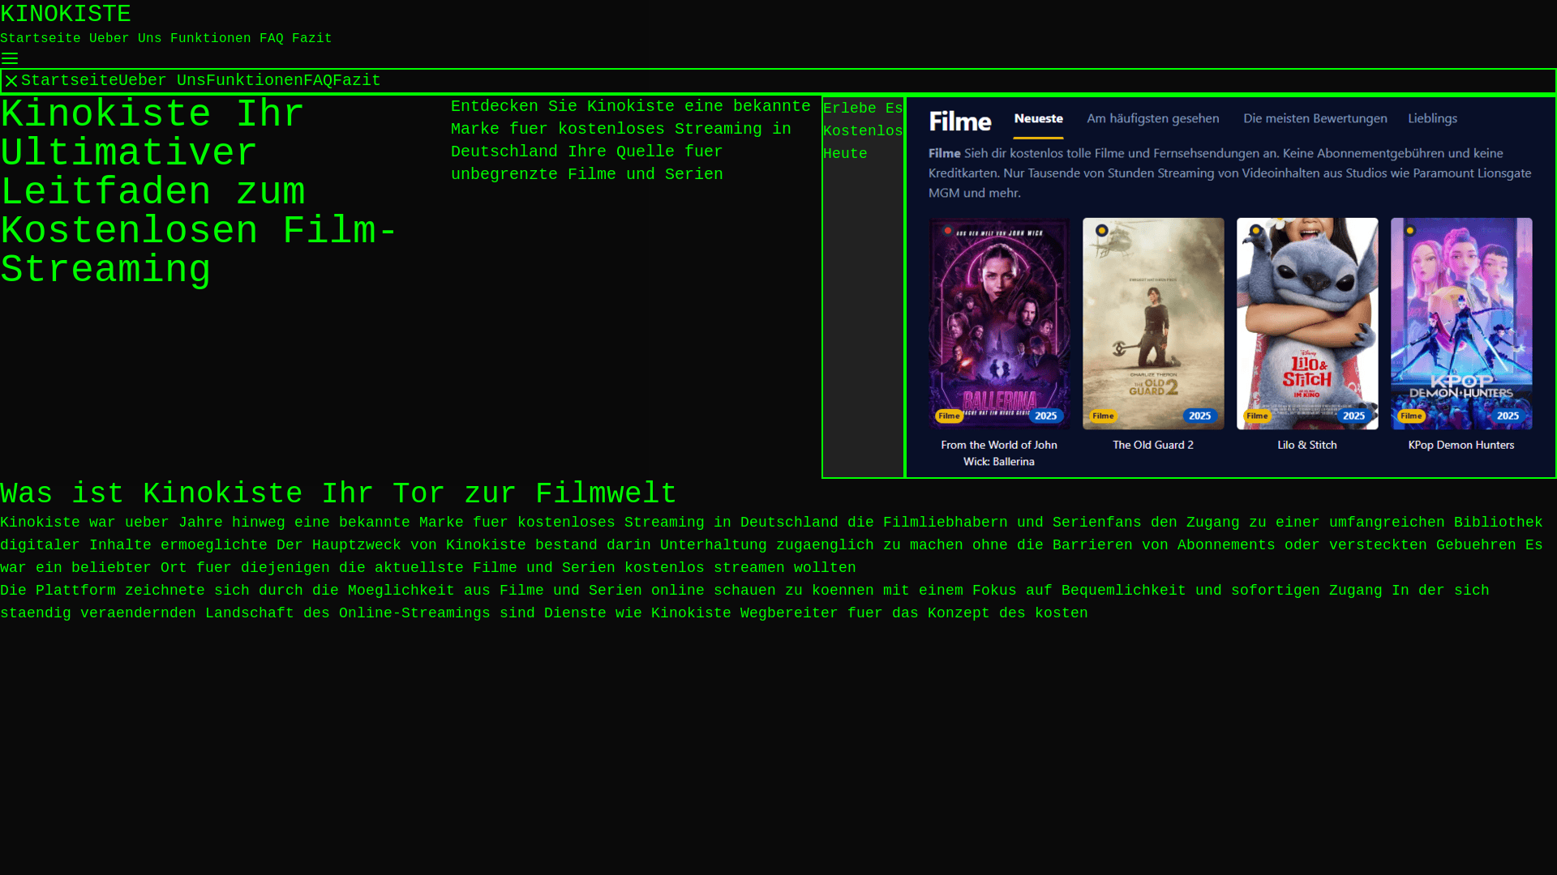Click the paragraph starting Kinokiste war ueber Jahre

771,545
